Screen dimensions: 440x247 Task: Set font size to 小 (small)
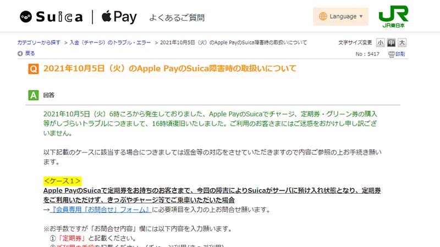click(380, 43)
